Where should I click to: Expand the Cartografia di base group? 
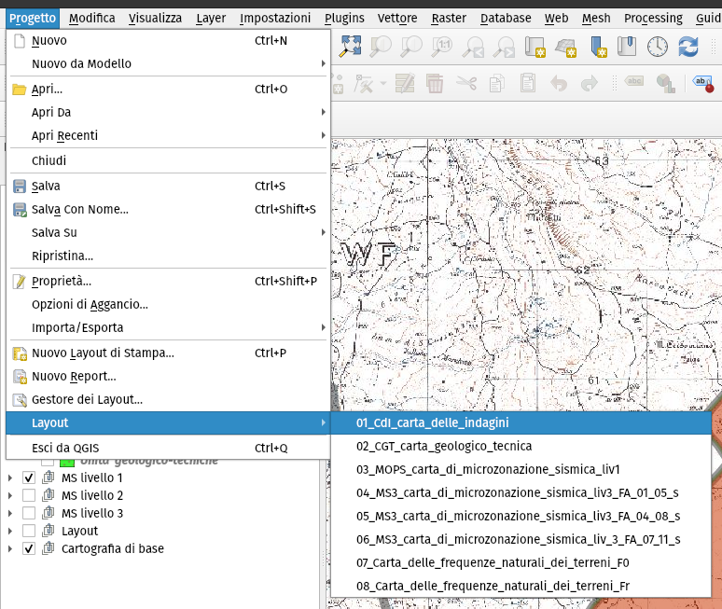(x=10, y=548)
